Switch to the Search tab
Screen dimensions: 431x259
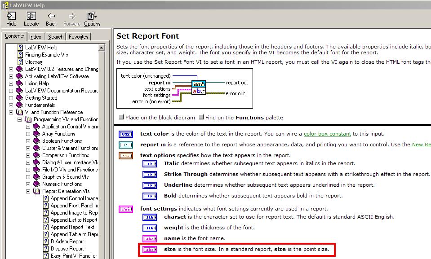pos(55,36)
